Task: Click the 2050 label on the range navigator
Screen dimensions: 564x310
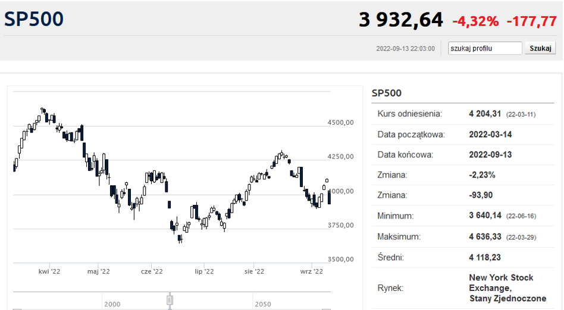Action: pos(263,304)
